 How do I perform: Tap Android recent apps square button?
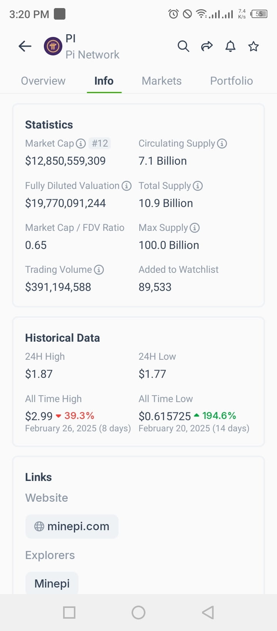pyautogui.click(x=69, y=612)
